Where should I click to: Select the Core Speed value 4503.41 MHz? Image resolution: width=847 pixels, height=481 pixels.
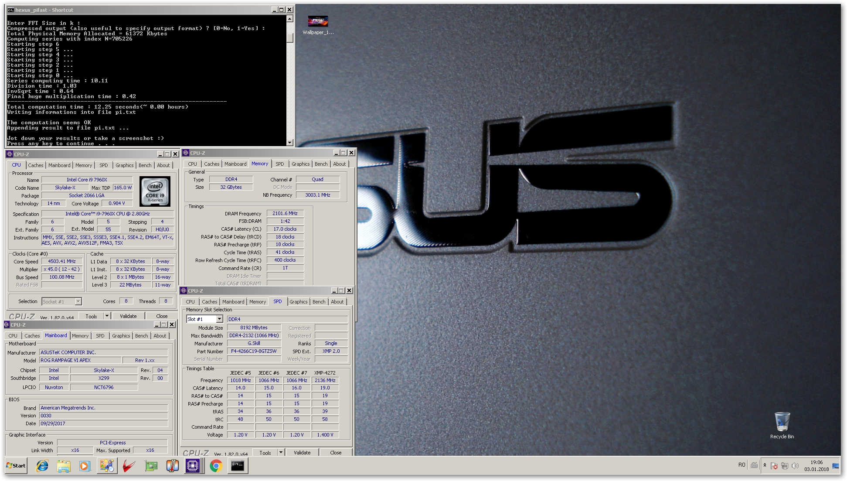coord(62,261)
